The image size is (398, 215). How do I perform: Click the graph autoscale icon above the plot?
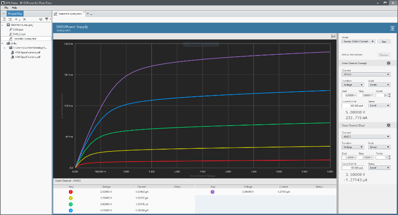pos(333,36)
